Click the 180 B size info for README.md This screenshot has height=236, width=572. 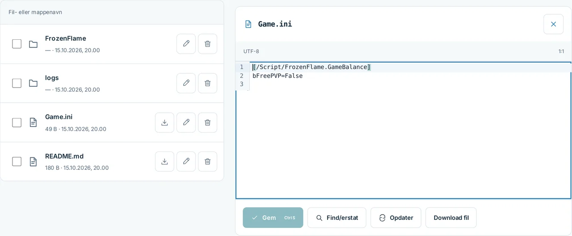click(x=52, y=168)
